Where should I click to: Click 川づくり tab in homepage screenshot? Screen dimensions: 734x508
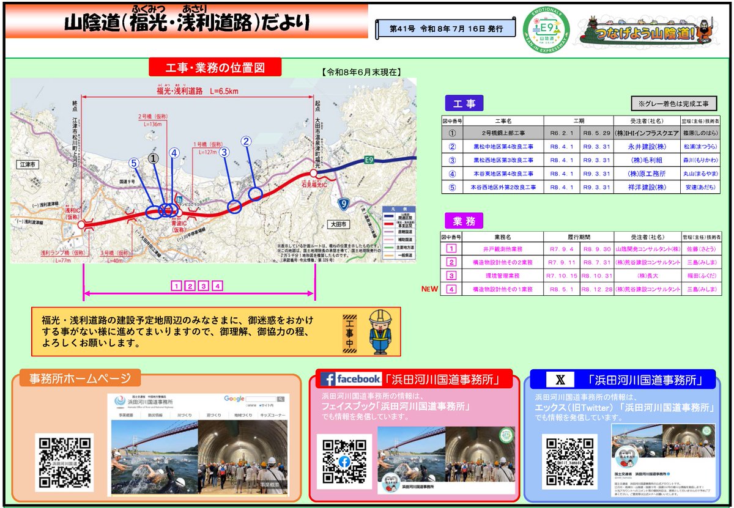(x=184, y=415)
